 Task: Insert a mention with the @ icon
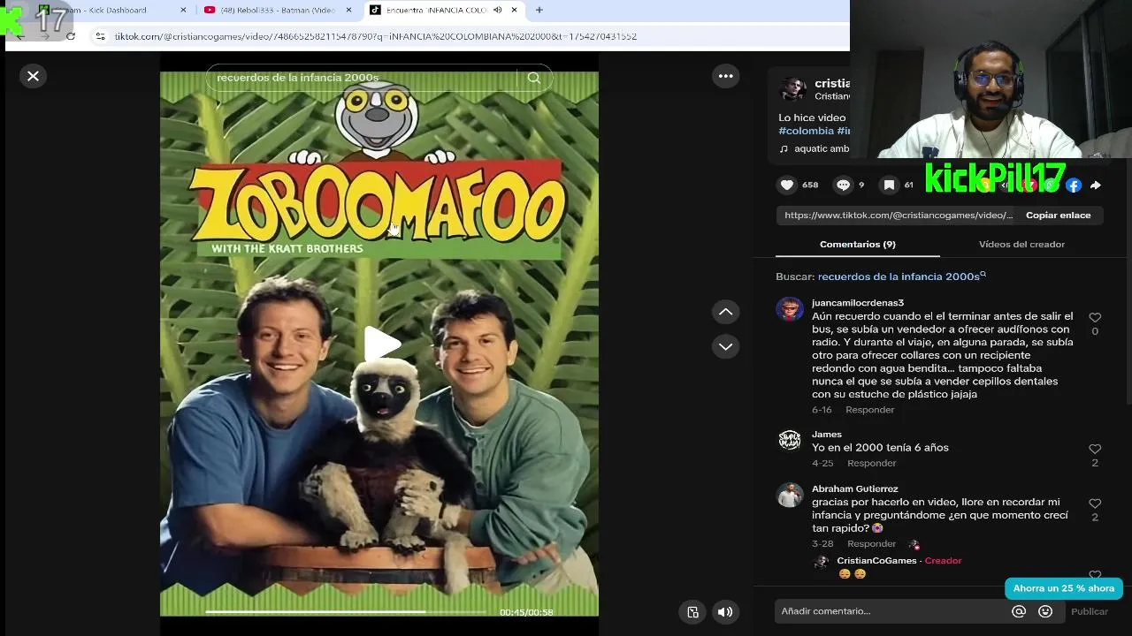1019,611
